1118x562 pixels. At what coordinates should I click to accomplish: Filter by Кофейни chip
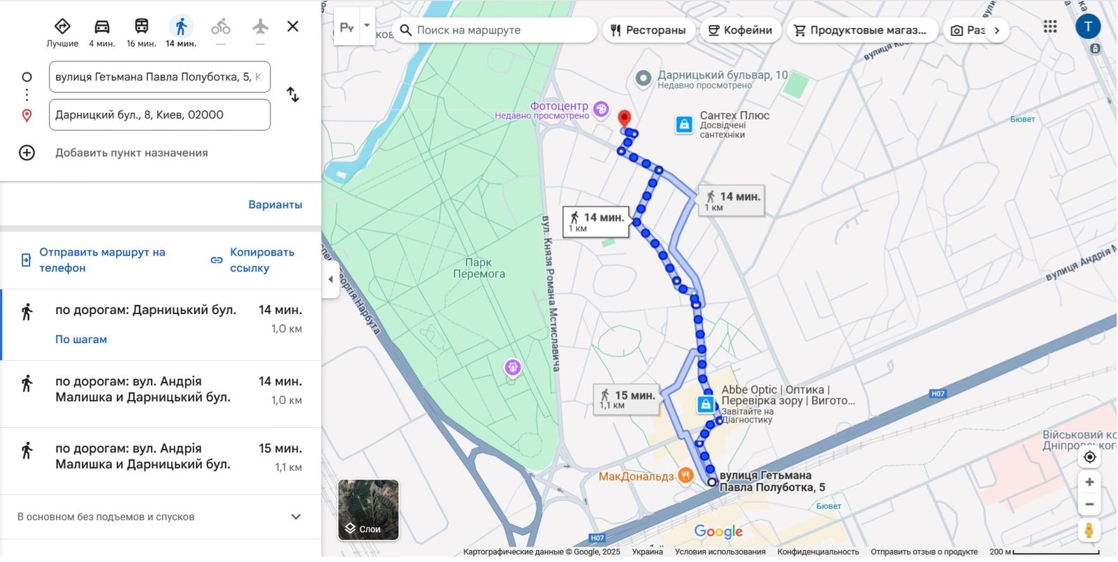click(x=740, y=30)
